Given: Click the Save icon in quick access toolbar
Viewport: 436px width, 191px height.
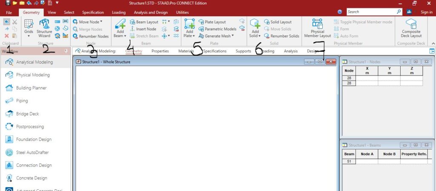Looking at the screenshot, I should [8, 3].
